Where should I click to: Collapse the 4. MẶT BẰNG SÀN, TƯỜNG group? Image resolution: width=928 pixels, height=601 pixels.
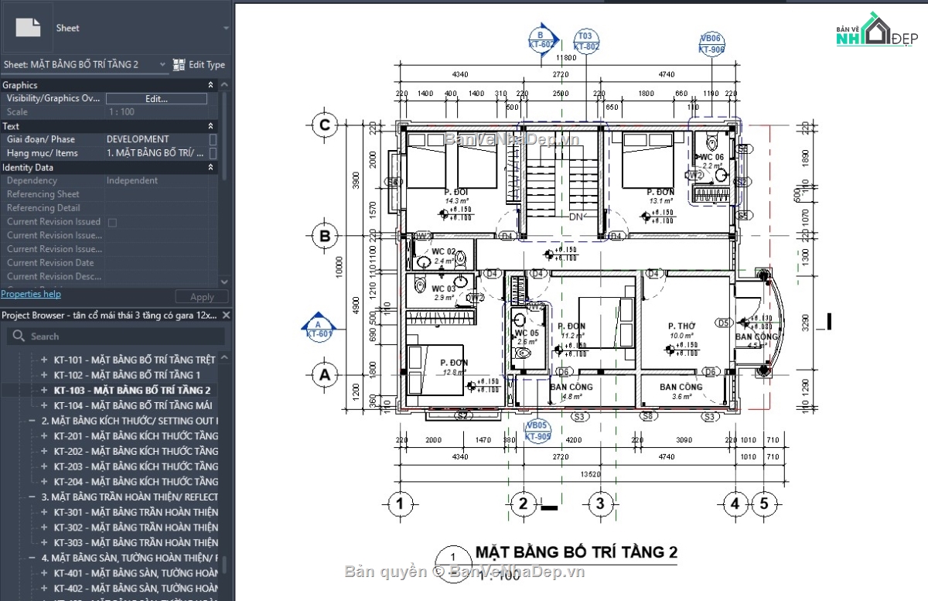32,558
